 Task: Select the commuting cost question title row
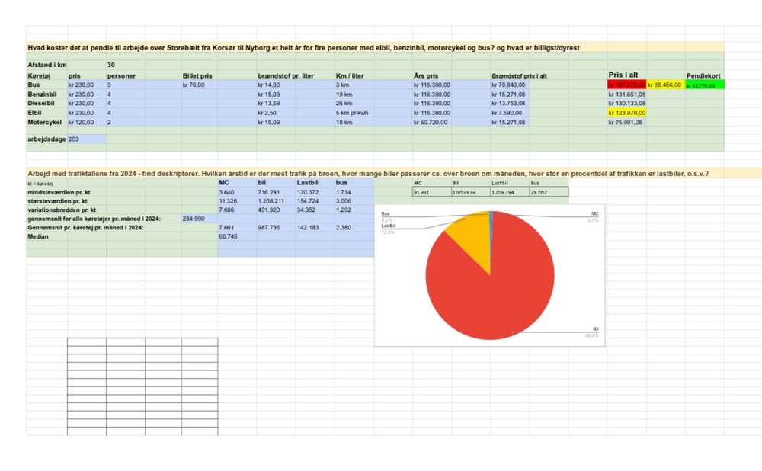[375, 48]
